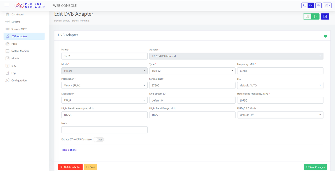
Task: Click the hamburger menu icon
Action: (7, 5)
